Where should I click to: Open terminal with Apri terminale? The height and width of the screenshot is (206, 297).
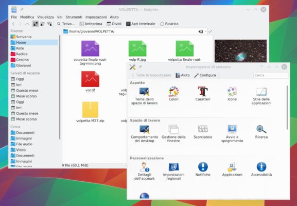[x=141, y=24]
